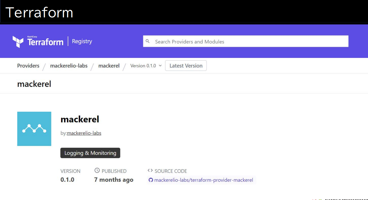The image size is (368, 200).
Task: Click the 0.1.0 value under Version label
Action: pos(67,180)
